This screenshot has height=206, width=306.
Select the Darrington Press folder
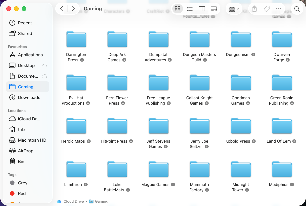pyautogui.click(x=76, y=39)
